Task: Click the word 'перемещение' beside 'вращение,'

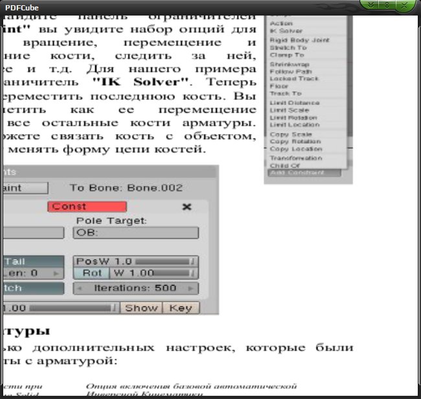Action: (x=172, y=42)
